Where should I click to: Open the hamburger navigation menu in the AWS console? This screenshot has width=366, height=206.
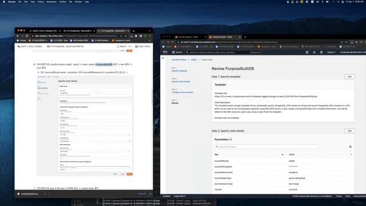click(x=163, y=58)
